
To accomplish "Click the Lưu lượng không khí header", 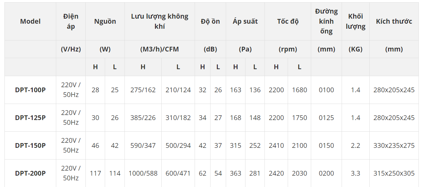I will (160, 21).
